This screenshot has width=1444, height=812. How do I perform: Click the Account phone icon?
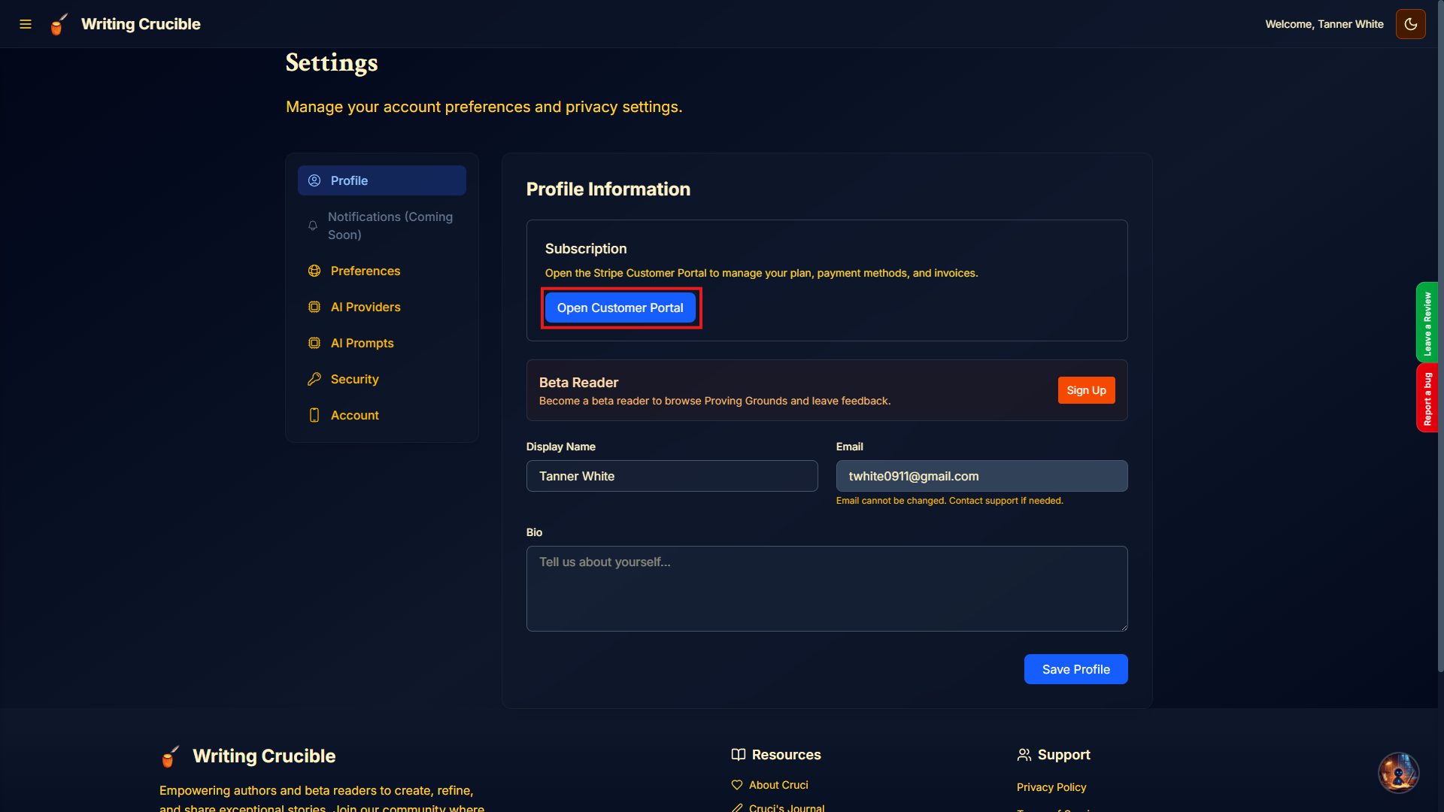point(314,415)
